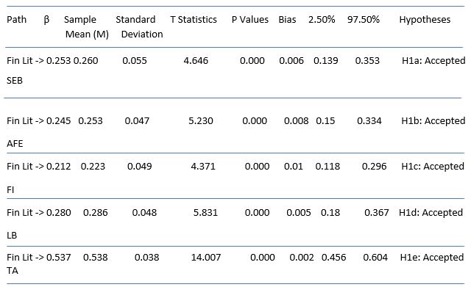Click the Fin Lit -> AFE path
The height and width of the screenshot is (287, 471).
click(x=25, y=132)
